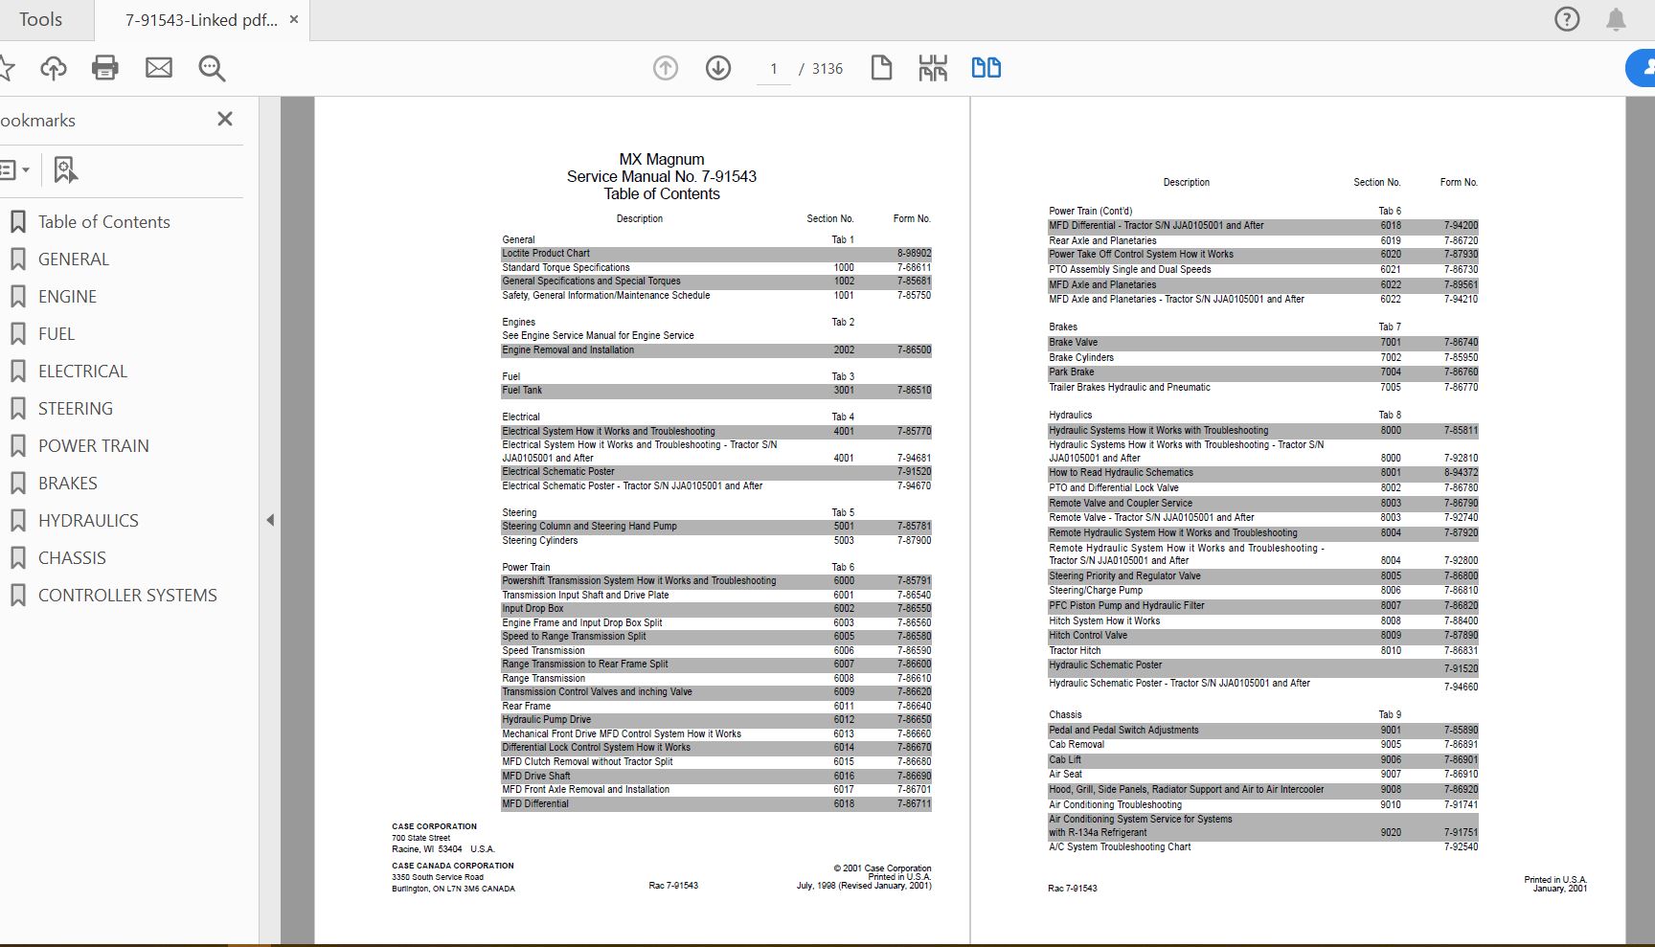The image size is (1655, 947).
Task: Add the document to favorites
Action: 10,68
